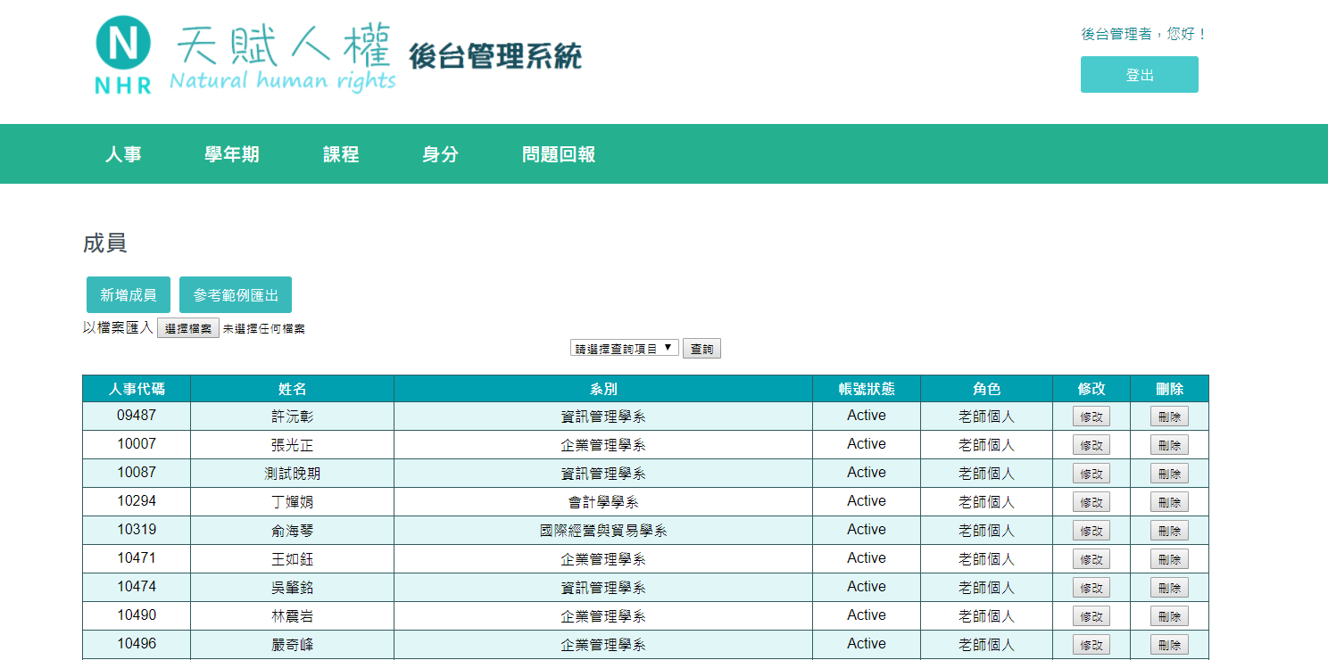Click the 後台管理者，您好！ greeting text
The image size is (1328, 660).
click(x=1144, y=34)
